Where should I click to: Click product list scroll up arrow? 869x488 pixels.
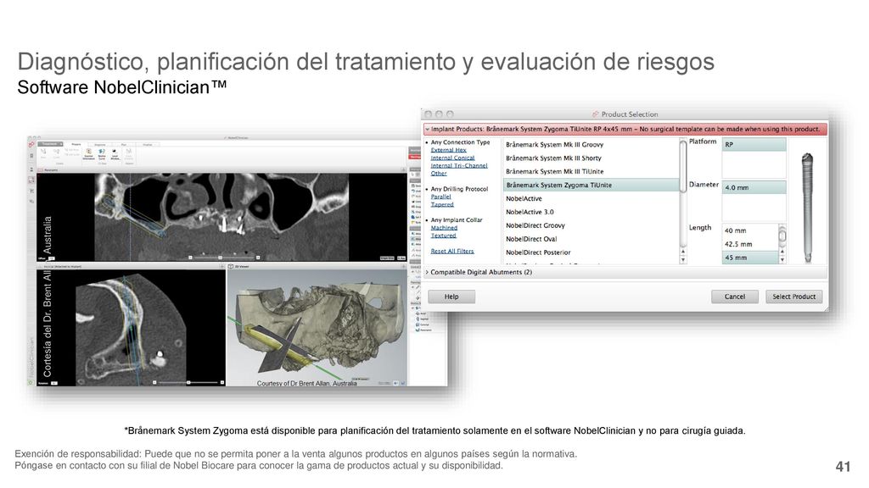click(683, 252)
